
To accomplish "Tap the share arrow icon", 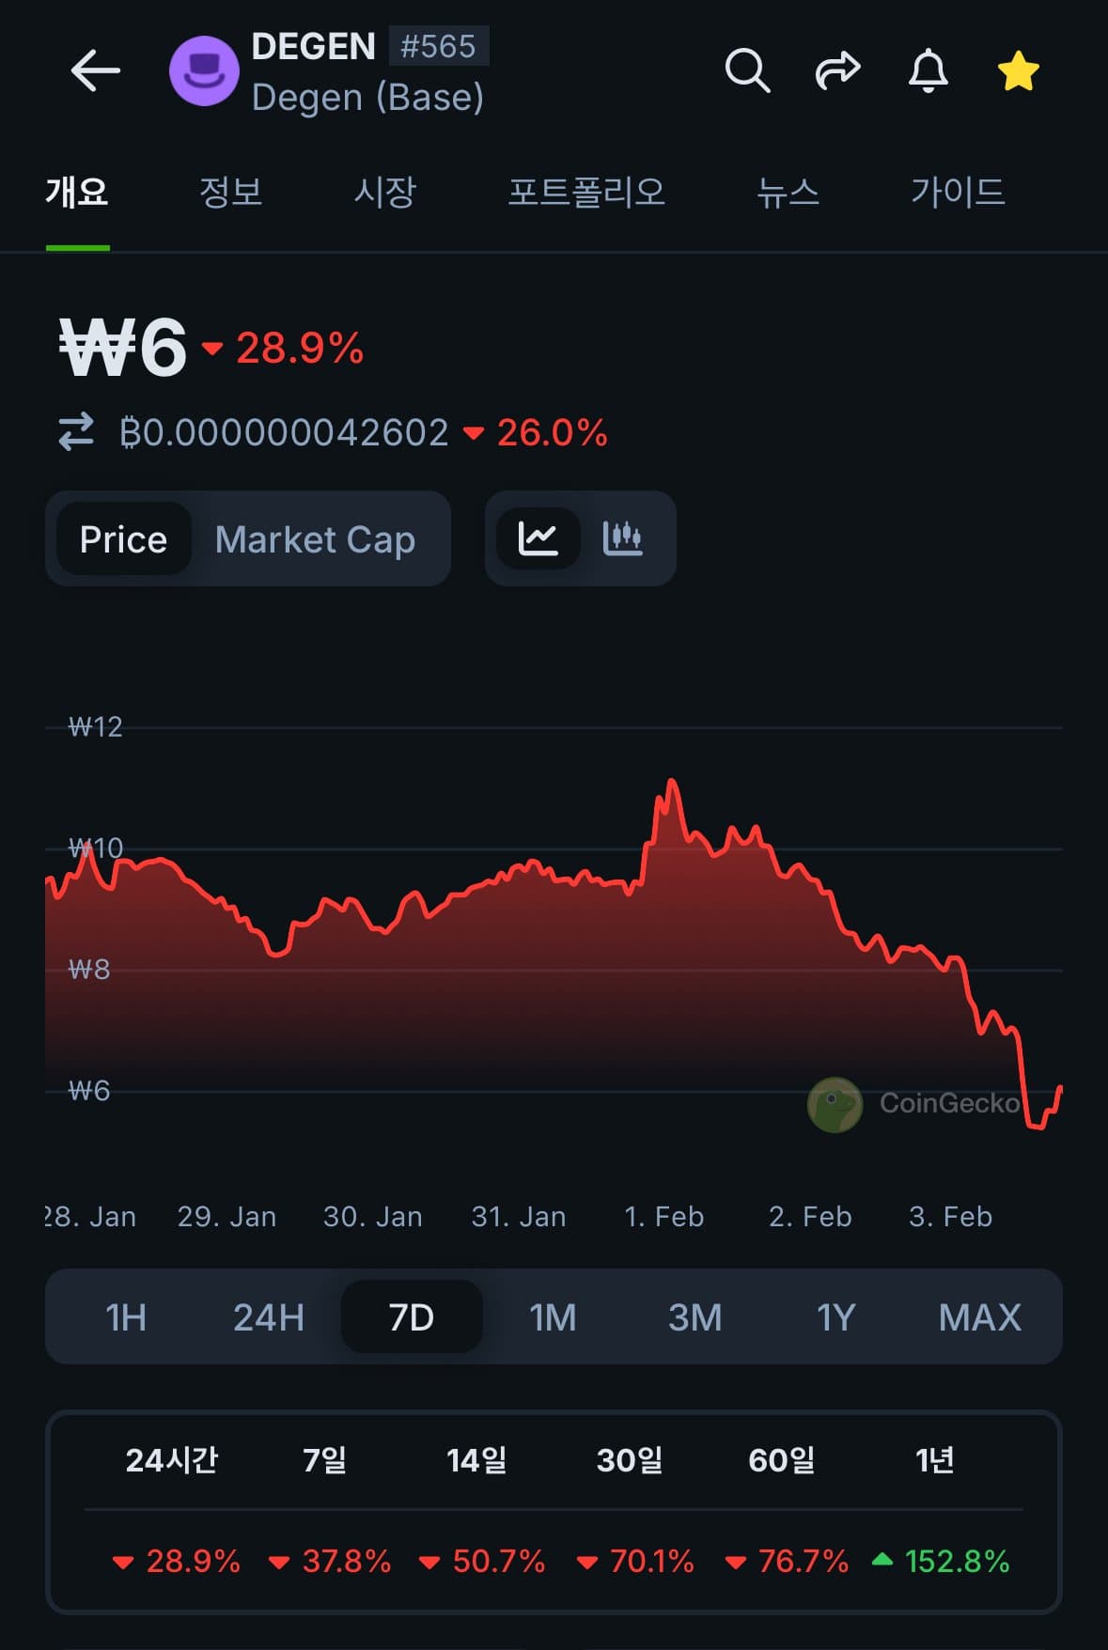I will [x=837, y=70].
